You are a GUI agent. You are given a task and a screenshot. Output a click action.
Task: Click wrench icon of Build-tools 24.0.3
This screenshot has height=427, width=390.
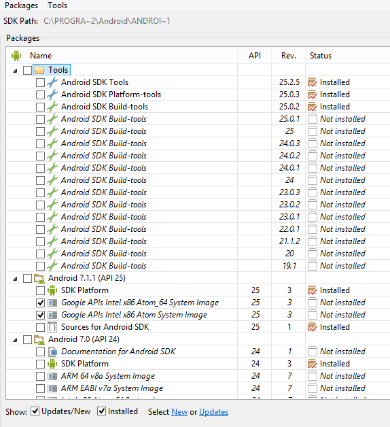(x=52, y=143)
